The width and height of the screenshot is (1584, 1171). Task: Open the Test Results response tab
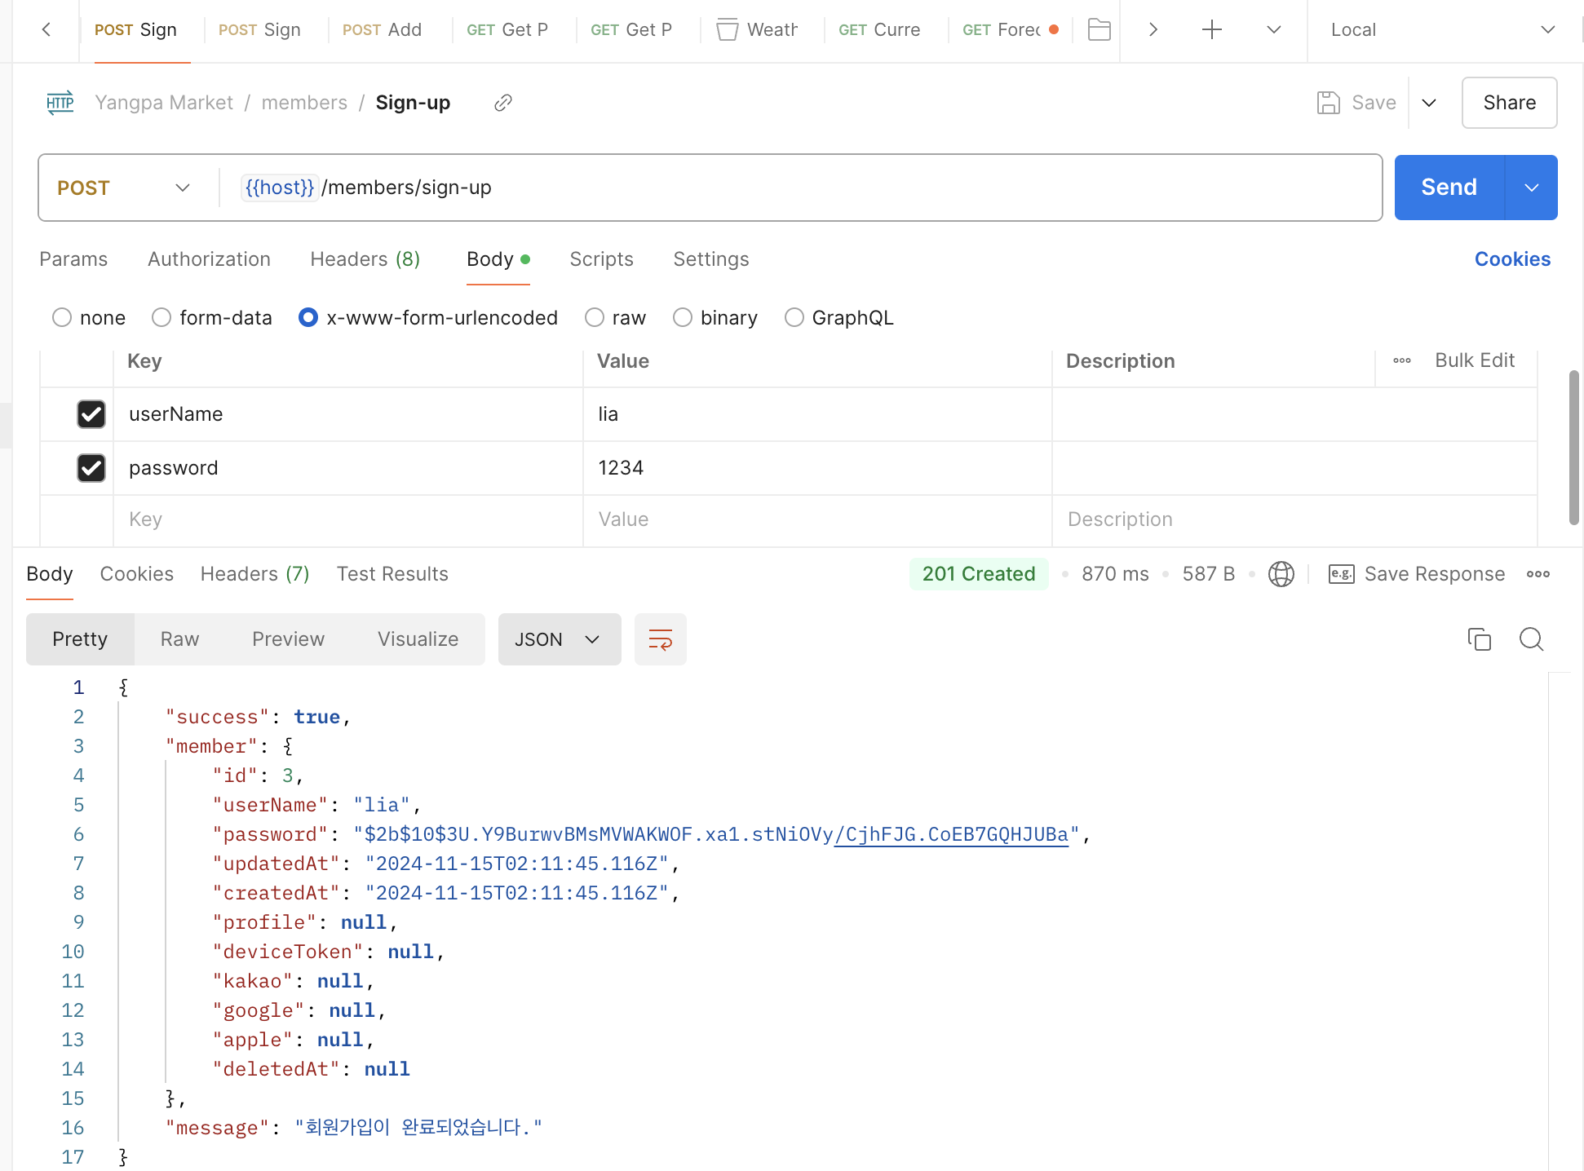392,574
